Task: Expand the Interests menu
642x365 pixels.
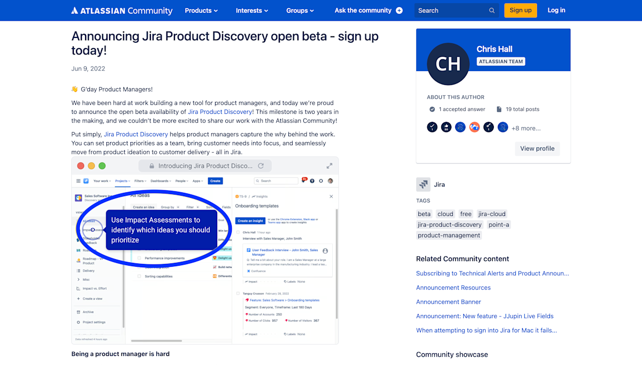Action: click(252, 10)
